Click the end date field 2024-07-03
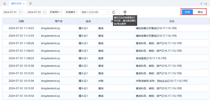 pos(37,12)
